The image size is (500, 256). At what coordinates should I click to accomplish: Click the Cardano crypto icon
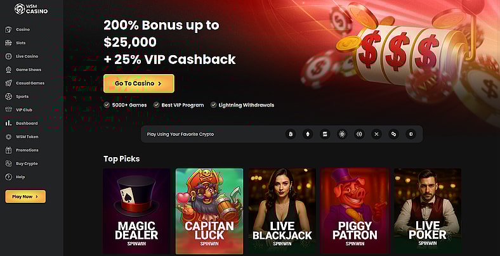[x=342, y=134]
